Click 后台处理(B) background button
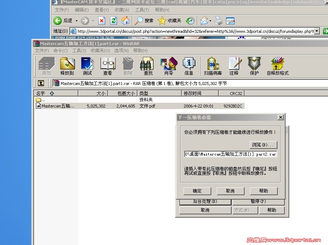328x245 pixels. 205,202
